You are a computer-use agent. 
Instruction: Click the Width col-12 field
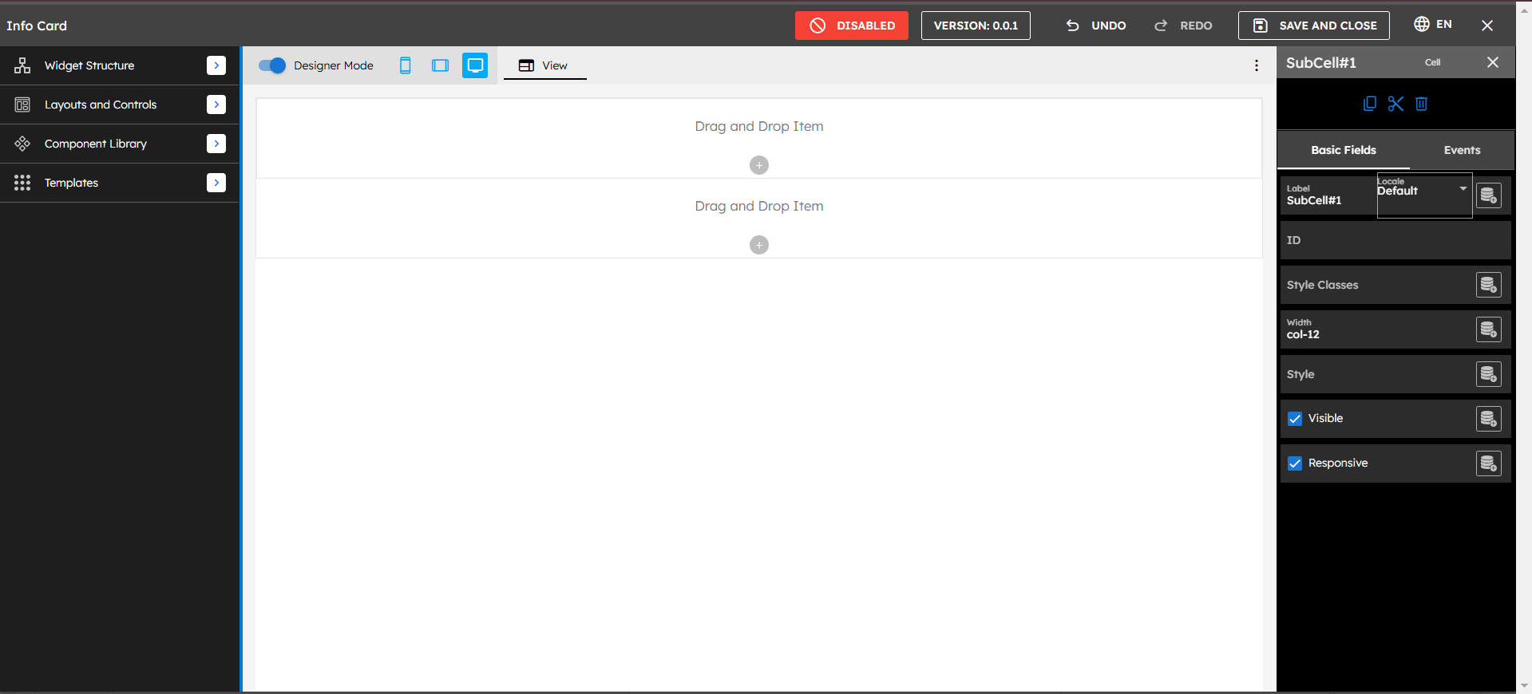1379,329
